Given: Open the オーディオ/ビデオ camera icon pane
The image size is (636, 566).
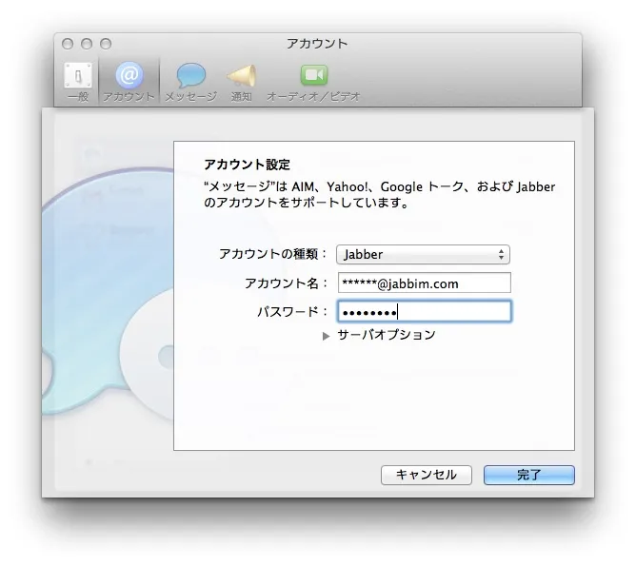Looking at the screenshot, I should tap(313, 76).
